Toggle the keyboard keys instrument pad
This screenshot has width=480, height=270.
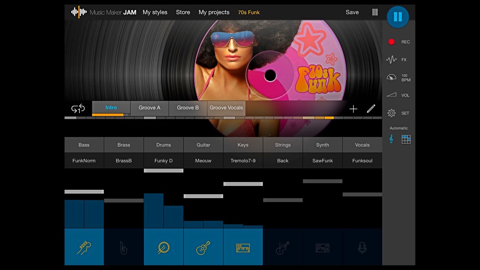click(x=243, y=247)
